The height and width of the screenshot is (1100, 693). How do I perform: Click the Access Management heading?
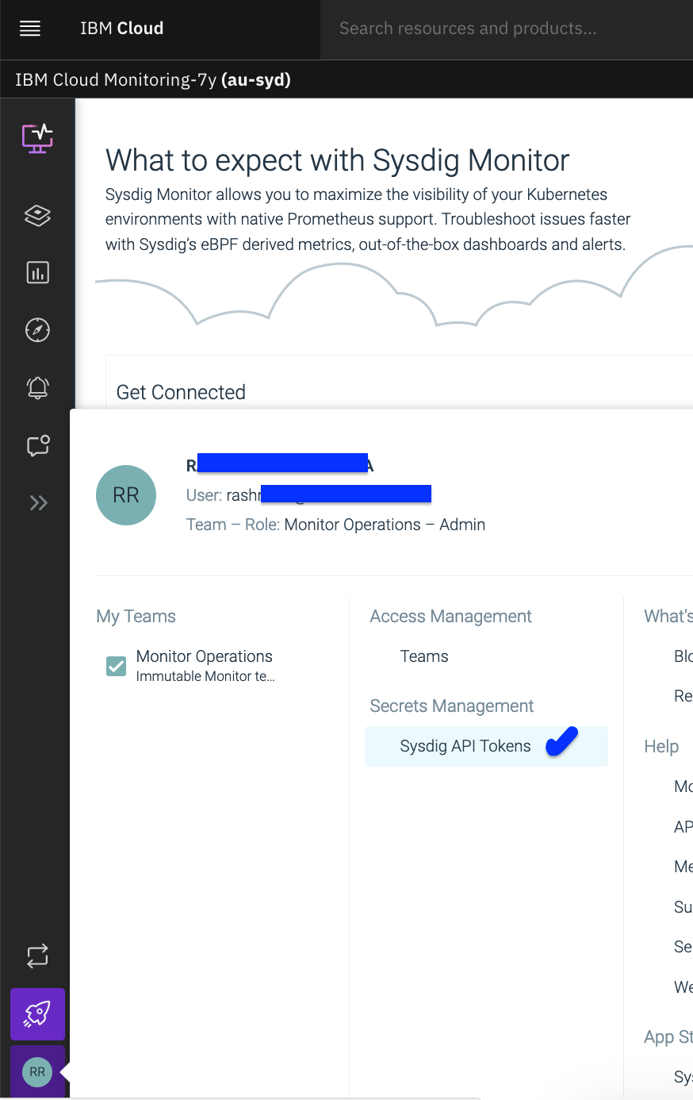pos(450,617)
